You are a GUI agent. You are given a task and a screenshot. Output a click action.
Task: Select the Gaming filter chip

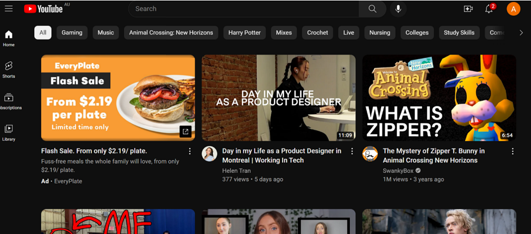pyautogui.click(x=72, y=33)
